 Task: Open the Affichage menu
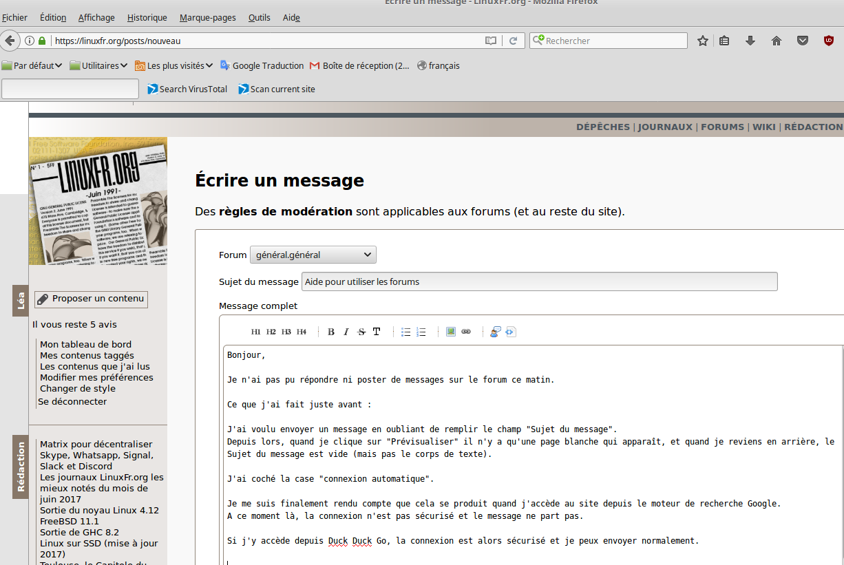pos(96,17)
